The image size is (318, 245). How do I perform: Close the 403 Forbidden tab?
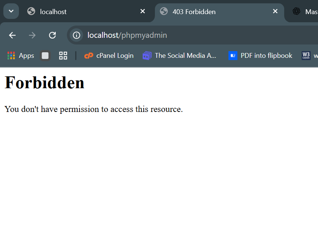tap(275, 11)
